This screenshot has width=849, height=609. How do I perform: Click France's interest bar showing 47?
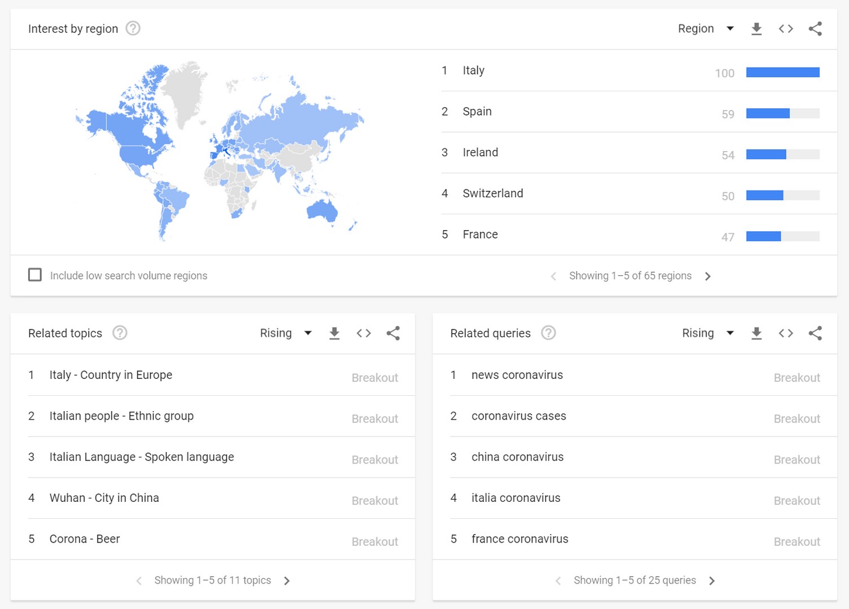pyautogui.click(x=783, y=237)
